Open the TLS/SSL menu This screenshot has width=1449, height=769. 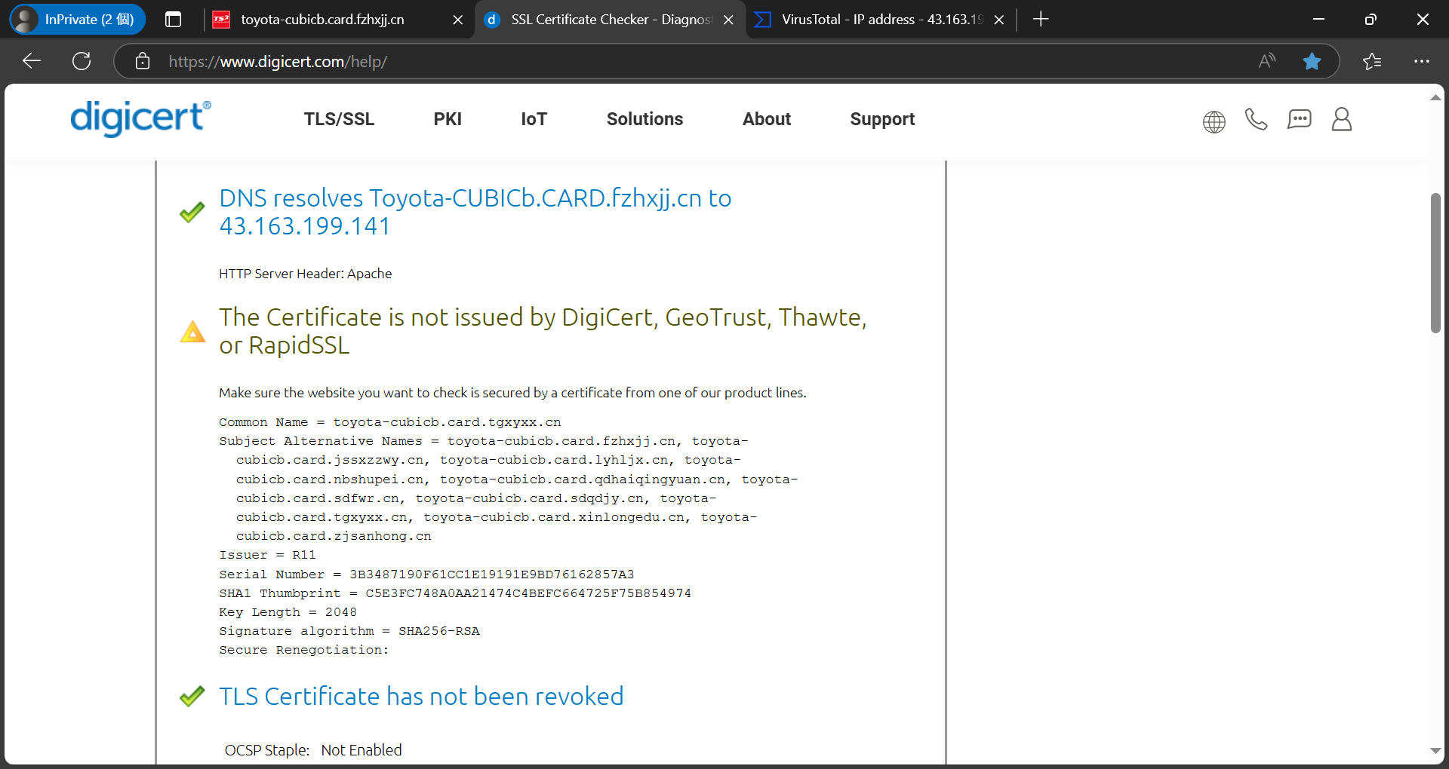(x=339, y=119)
